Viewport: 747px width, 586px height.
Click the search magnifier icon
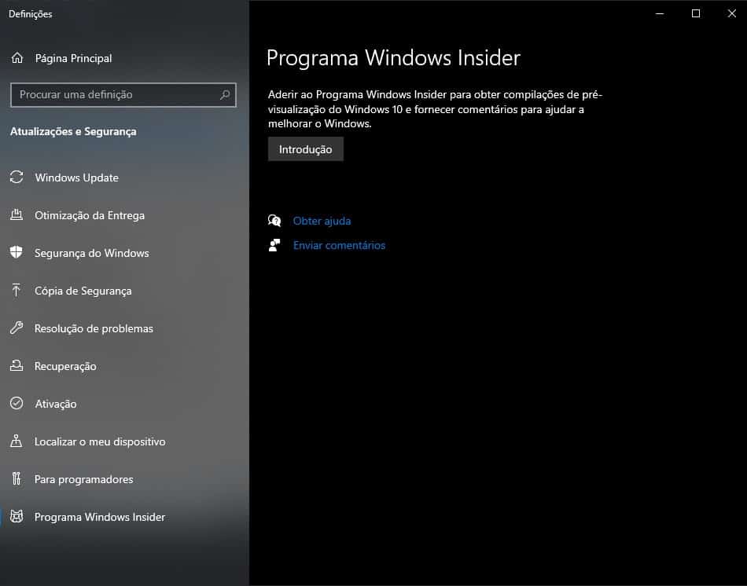tap(225, 95)
